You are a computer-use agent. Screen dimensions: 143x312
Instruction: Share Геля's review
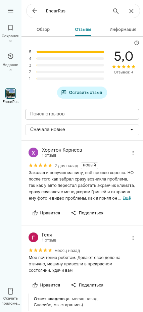click(x=87, y=285)
